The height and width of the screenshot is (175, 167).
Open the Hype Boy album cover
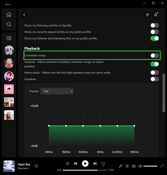tap(9, 166)
